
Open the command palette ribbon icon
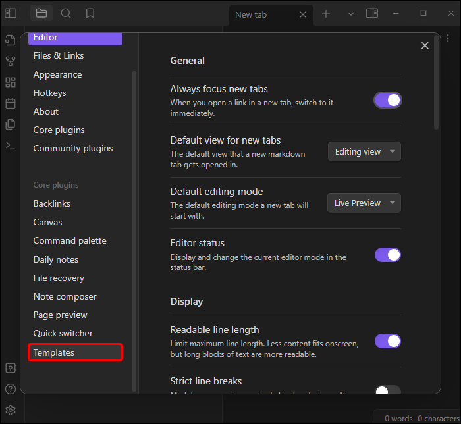point(10,146)
